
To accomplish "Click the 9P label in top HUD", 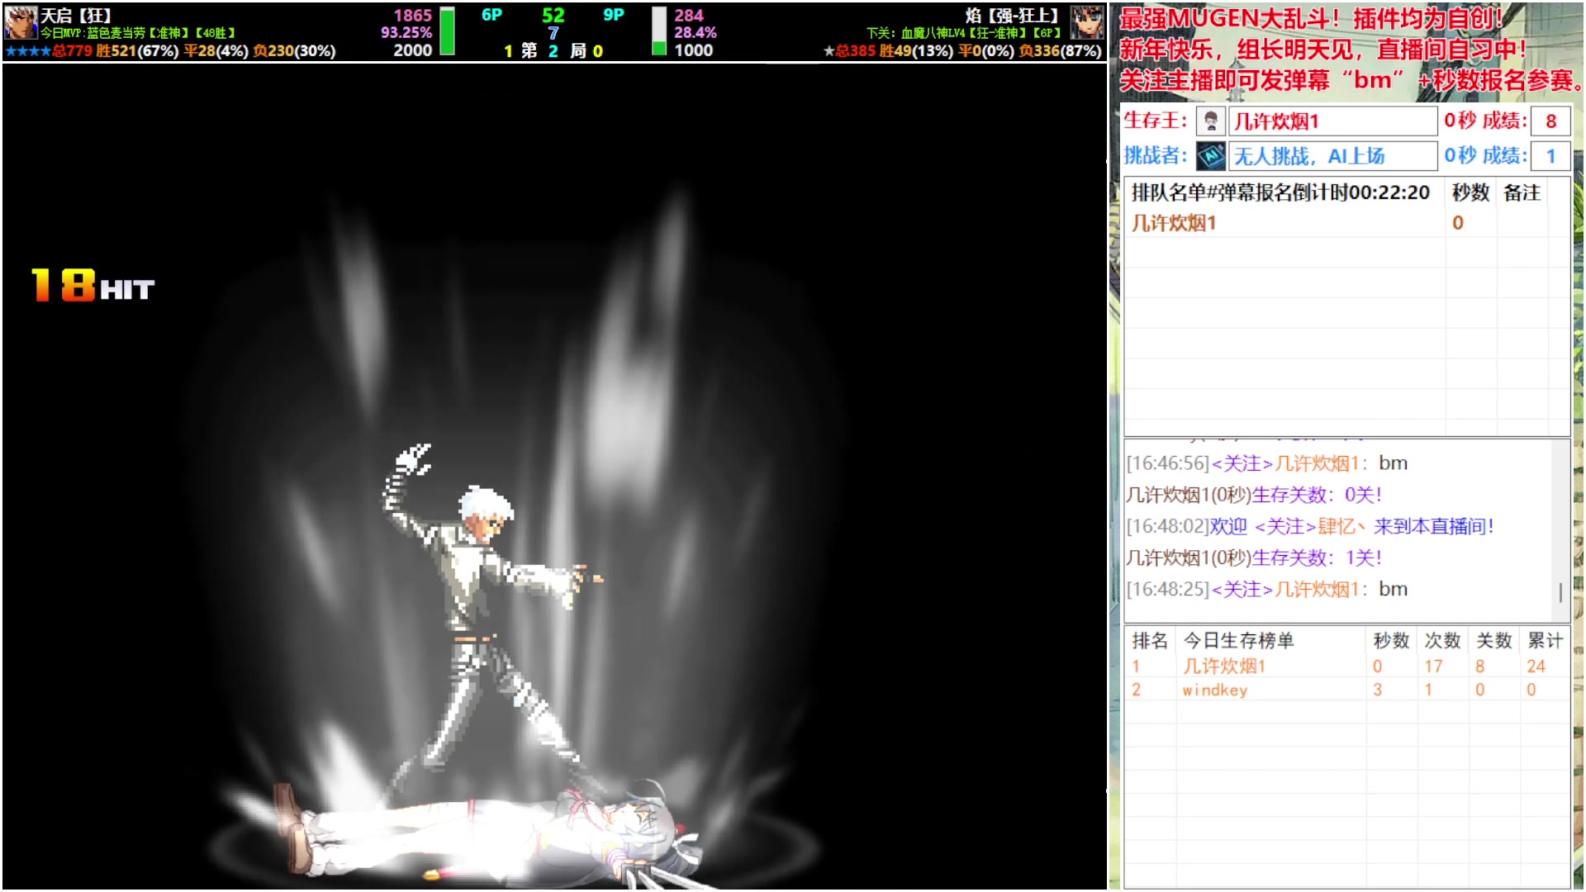I will 614,15.
